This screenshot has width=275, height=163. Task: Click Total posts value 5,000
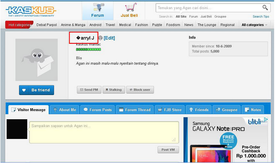(x=215, y=51)
